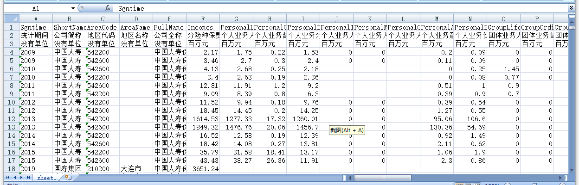Click cell N12 value 106.6

pos(470,119)
